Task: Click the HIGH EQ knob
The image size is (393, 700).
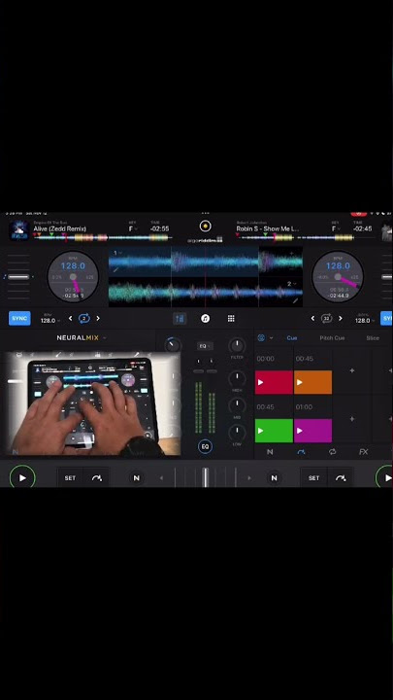Action: 237,378
